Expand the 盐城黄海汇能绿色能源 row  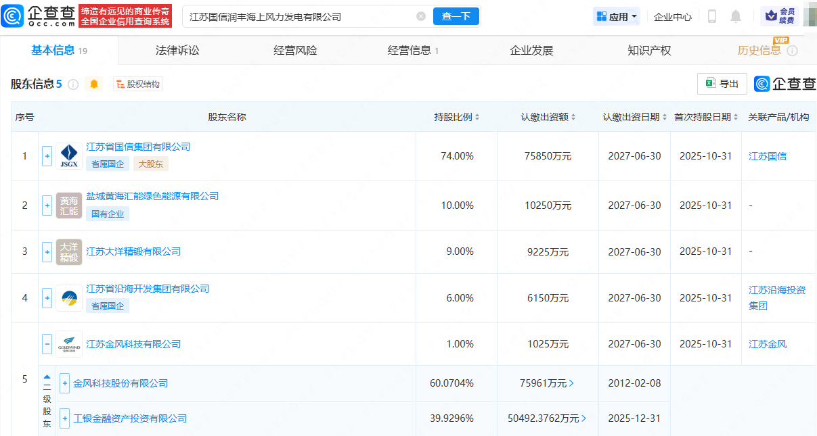[x=47, y=205]
